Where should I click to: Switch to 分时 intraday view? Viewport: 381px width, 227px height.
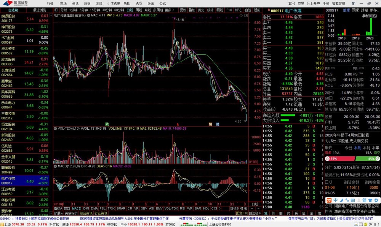pyautogui.click(x=63, y=10)
